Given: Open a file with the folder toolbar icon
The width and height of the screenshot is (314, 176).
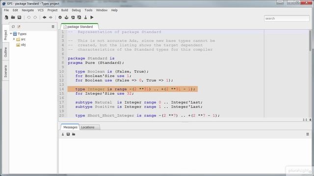Looking at the screenshot, I should [13, 18].
